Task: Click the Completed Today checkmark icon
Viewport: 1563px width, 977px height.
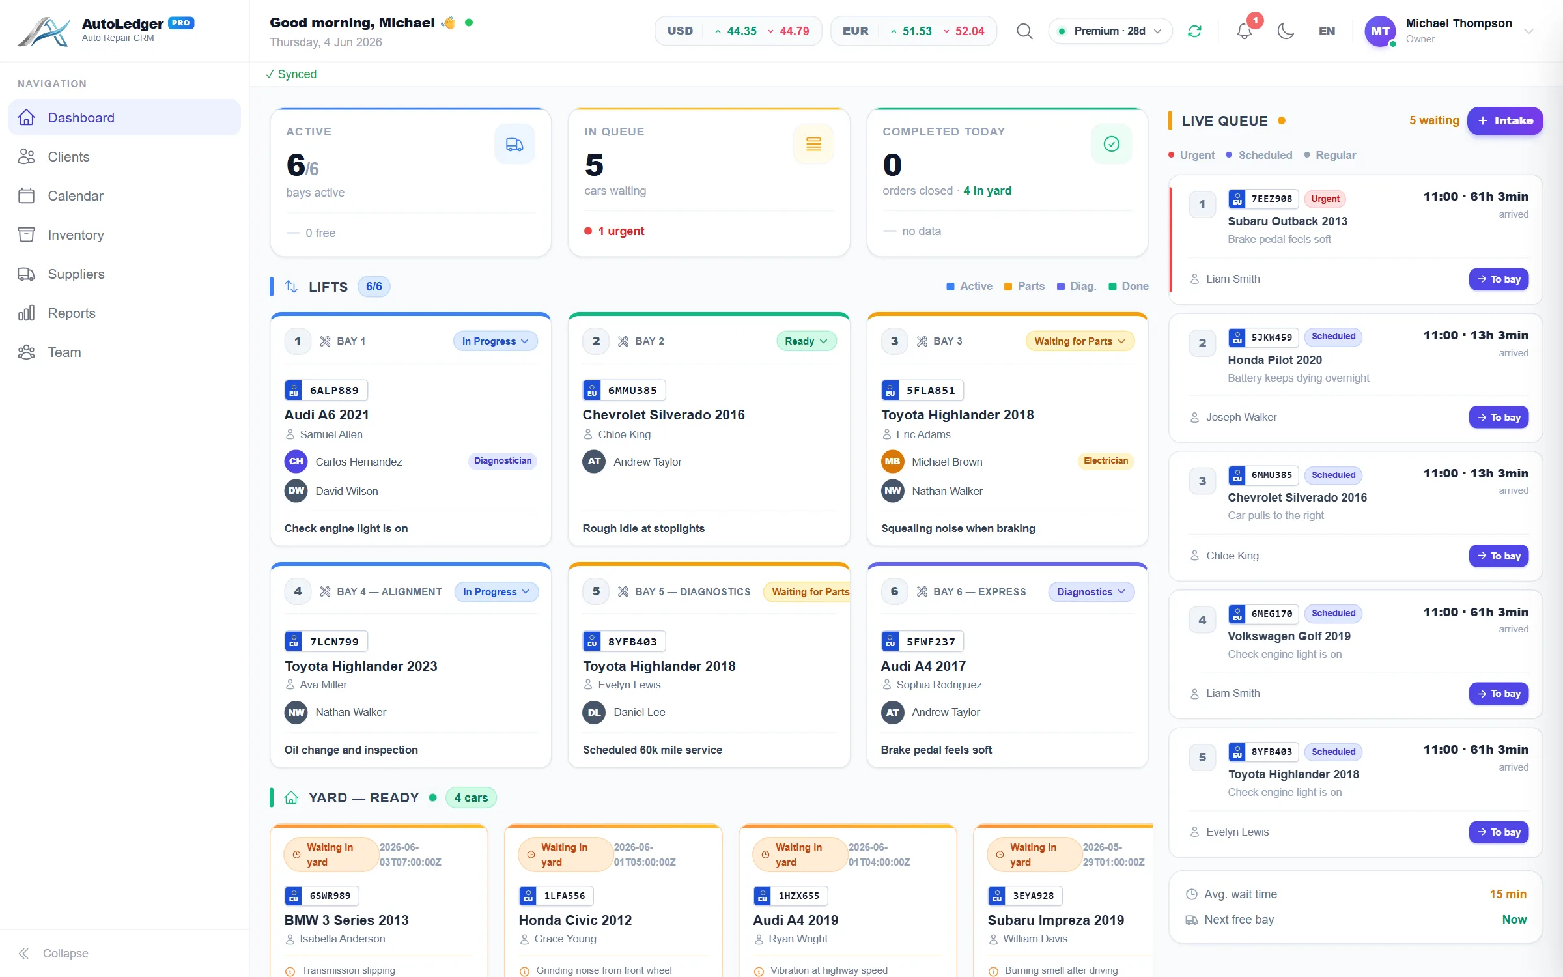Action: [x=1112, y=144]
